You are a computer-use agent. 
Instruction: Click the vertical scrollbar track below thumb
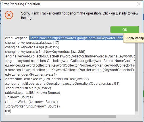(137, 113)
